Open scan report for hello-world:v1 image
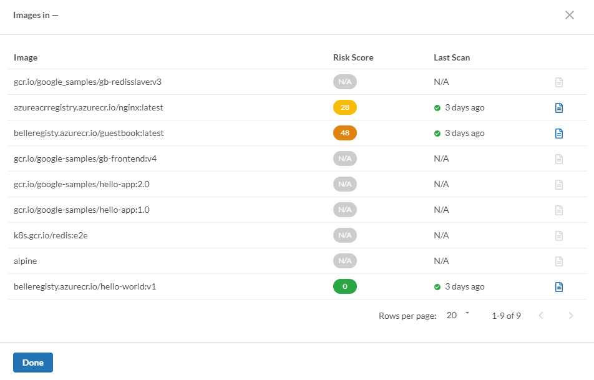 559,287
